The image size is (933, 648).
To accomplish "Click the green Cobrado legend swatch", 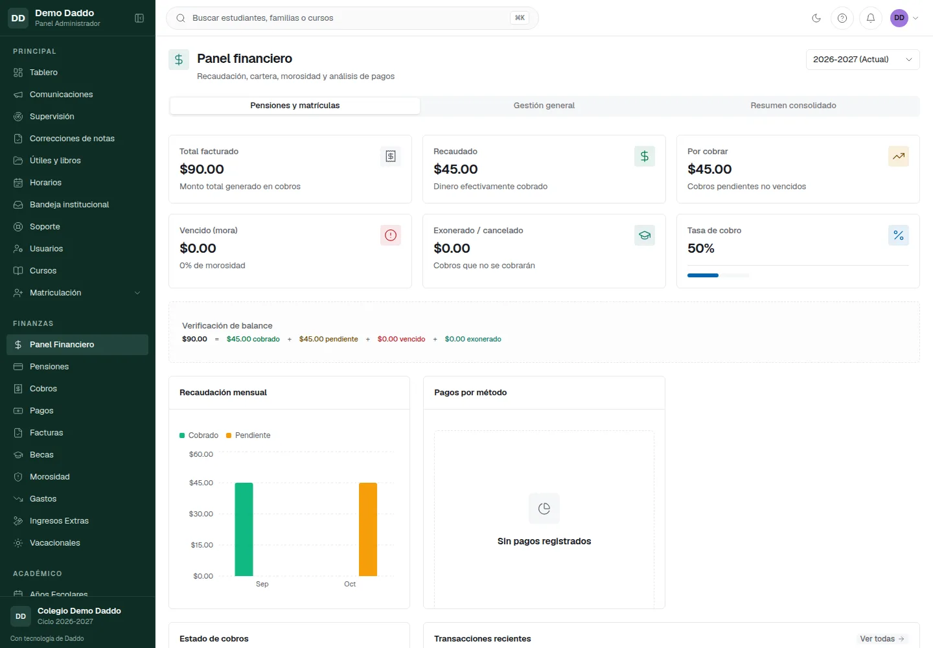I will [x=182, y=435].
